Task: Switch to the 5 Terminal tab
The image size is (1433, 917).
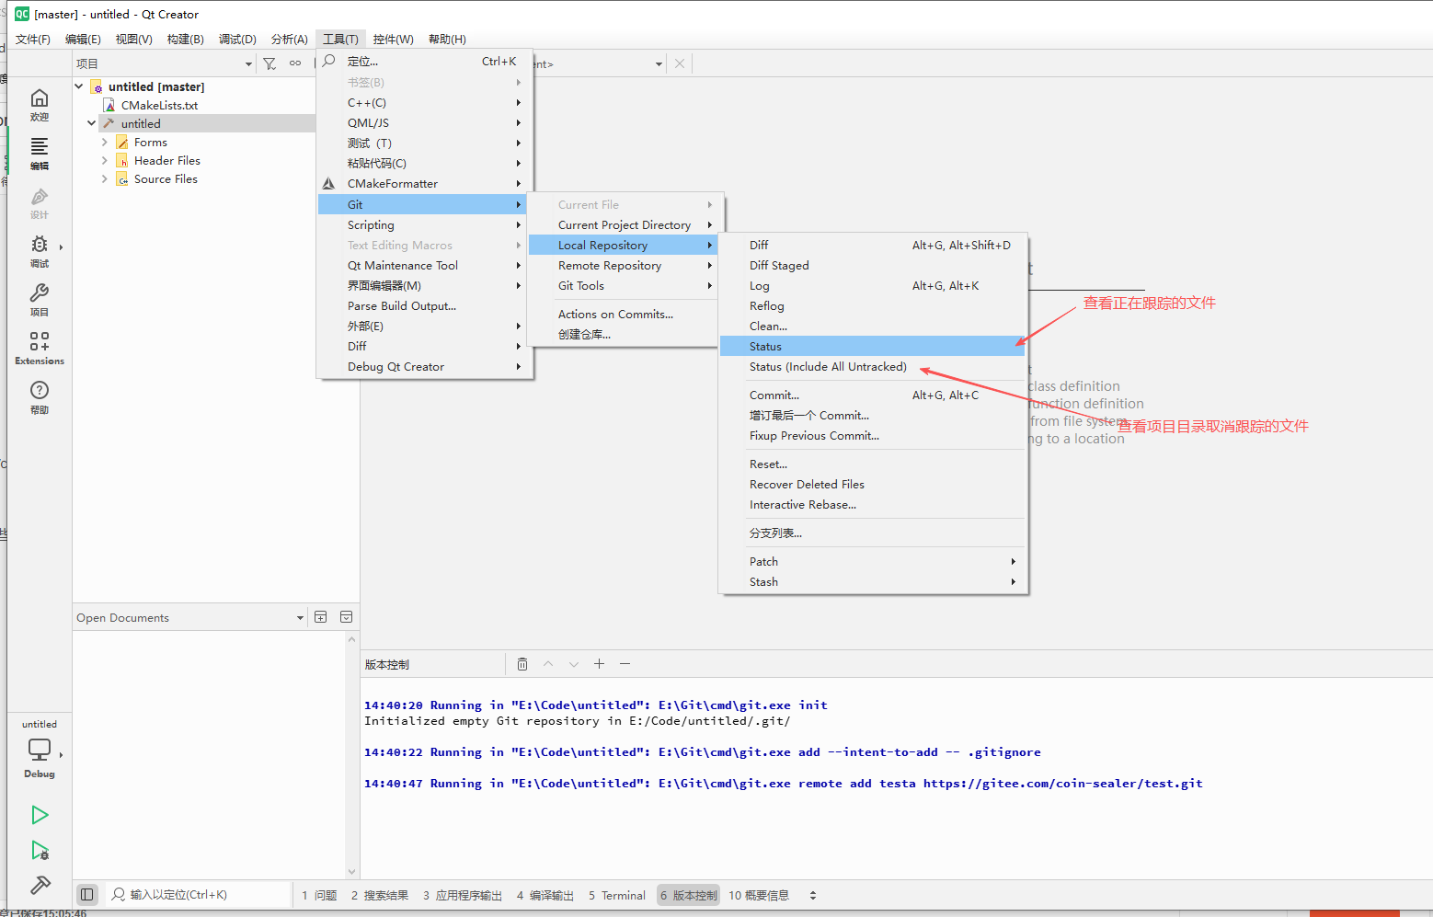Action: coord(617,895)
